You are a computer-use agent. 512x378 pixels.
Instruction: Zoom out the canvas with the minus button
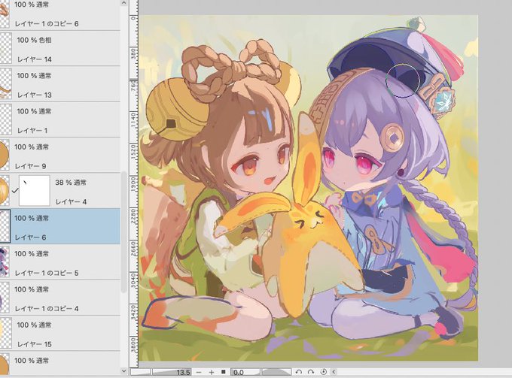click(x=199, y=372)
